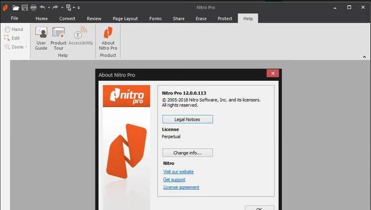
Task: Open the File menu
Action: click(x=14, y=18)
